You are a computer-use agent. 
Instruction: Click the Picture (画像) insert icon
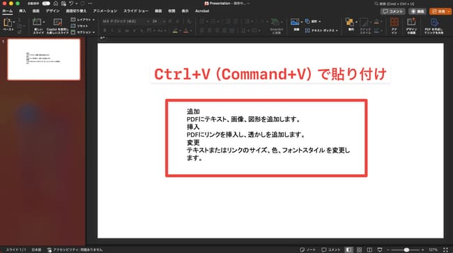click(295, 22)
